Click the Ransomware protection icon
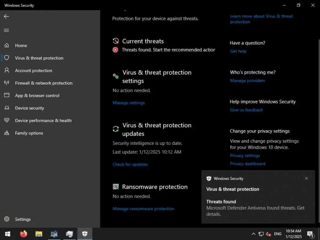Image resolution: width=320 pixels, height=240 pixels. click(116, 187)
